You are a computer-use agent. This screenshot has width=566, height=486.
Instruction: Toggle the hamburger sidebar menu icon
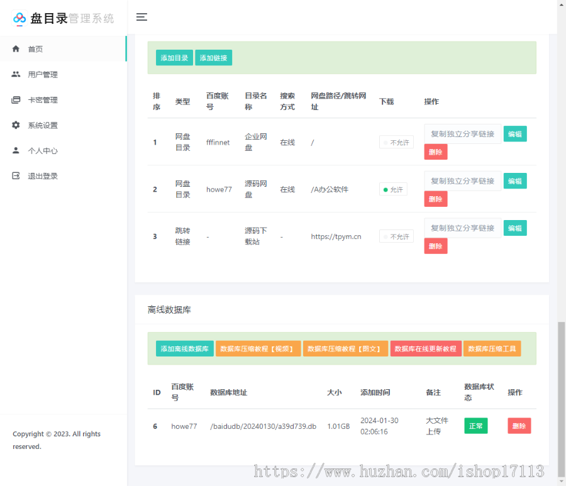[141, 17]
